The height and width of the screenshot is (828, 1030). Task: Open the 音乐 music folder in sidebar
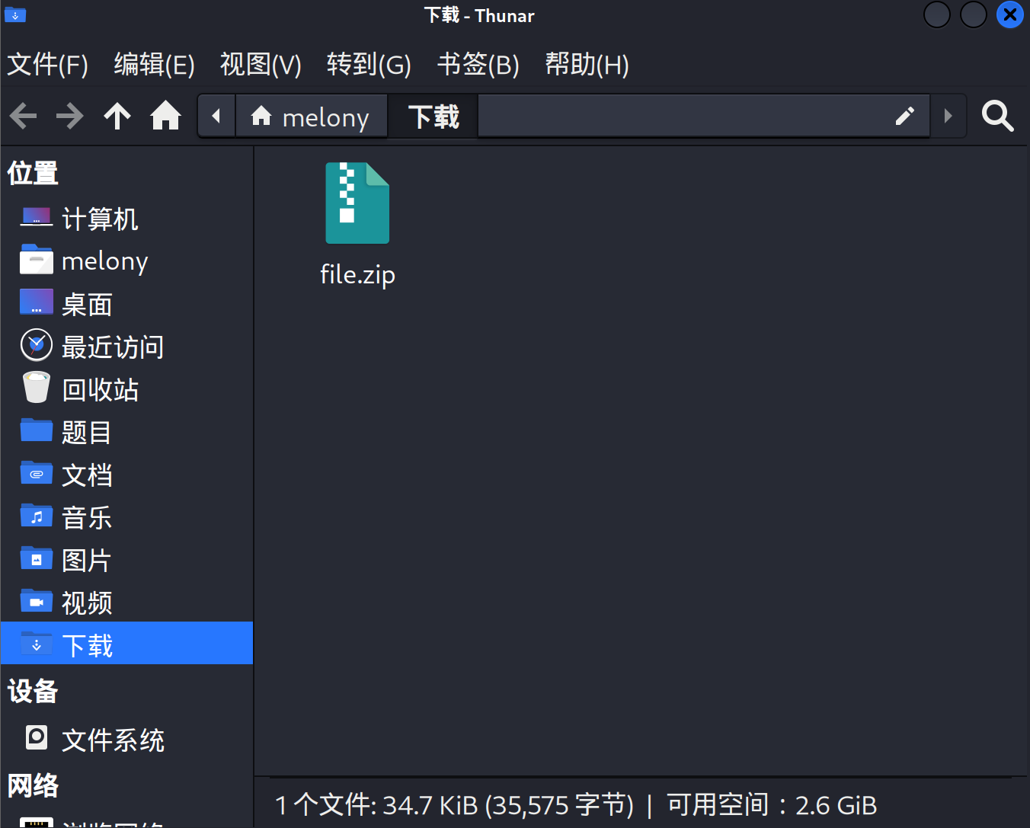(x=86, y=518)
